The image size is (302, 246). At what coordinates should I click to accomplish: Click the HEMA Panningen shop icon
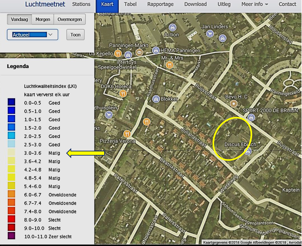coord(156,51)
